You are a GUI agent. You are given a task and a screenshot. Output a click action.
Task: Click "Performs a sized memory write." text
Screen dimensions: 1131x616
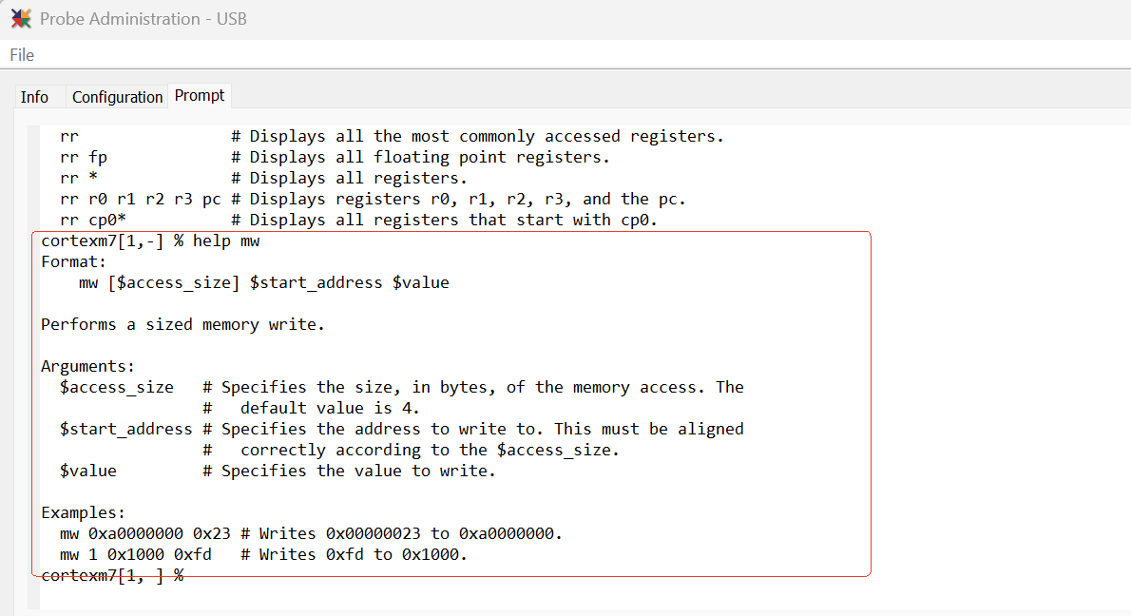pyautogui.click(x=182, y=324)
